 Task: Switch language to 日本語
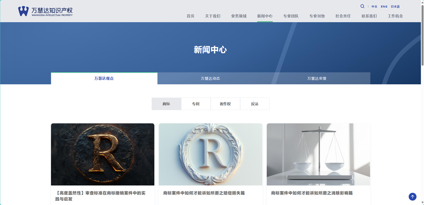(395, 6)
